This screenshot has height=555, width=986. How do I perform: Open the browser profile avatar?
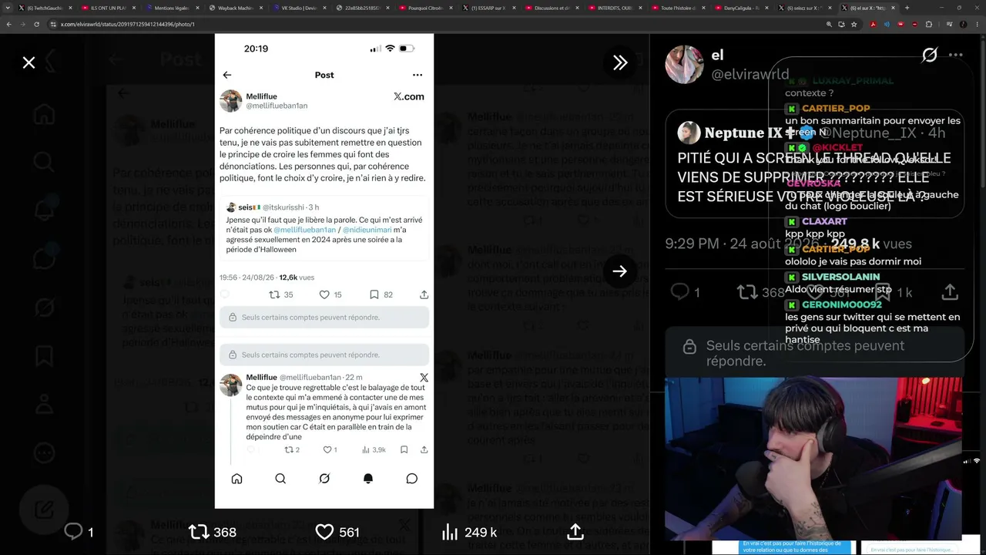click(x=962, y=24)
